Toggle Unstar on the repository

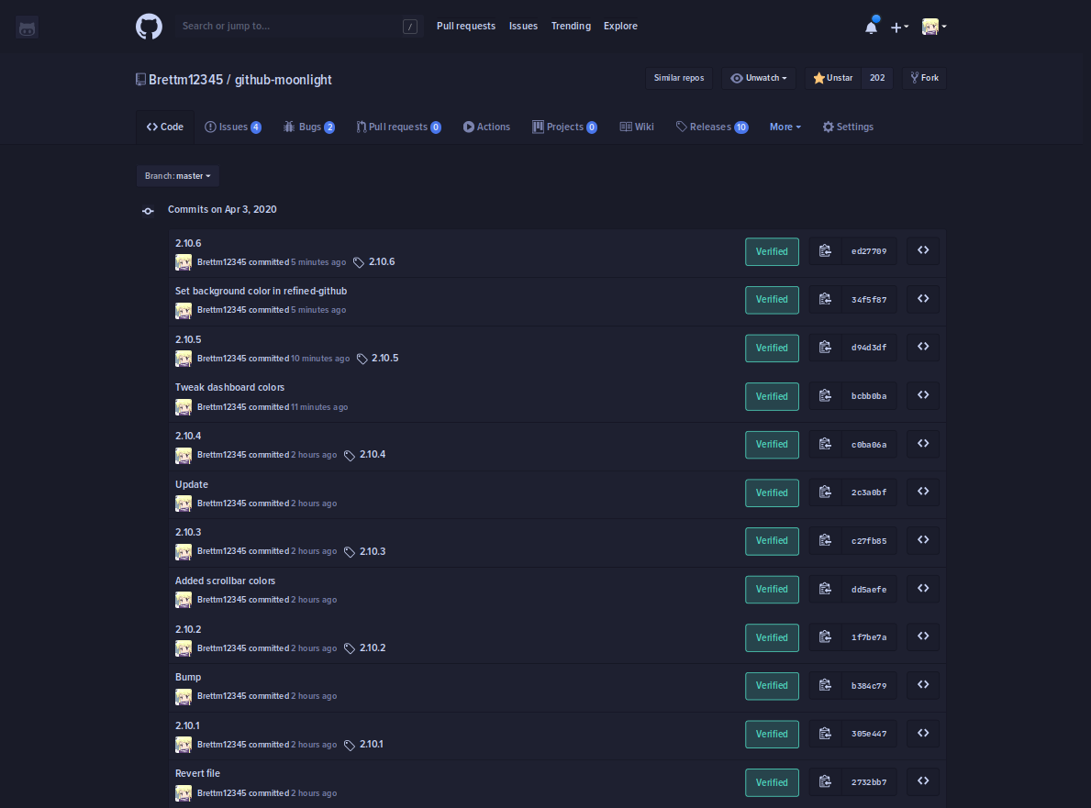[833, 78]
